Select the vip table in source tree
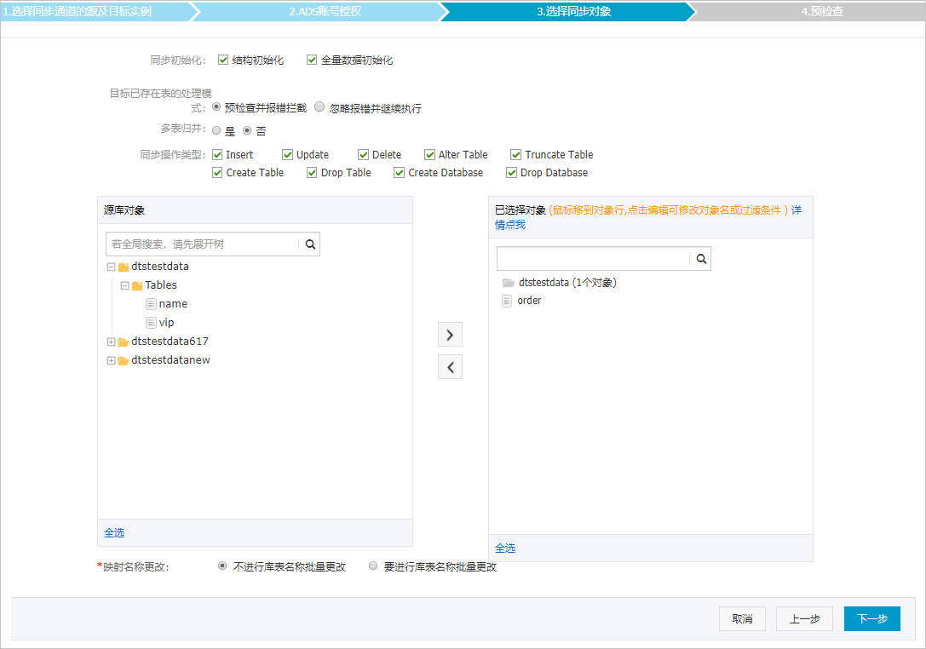 coord(166,323)
